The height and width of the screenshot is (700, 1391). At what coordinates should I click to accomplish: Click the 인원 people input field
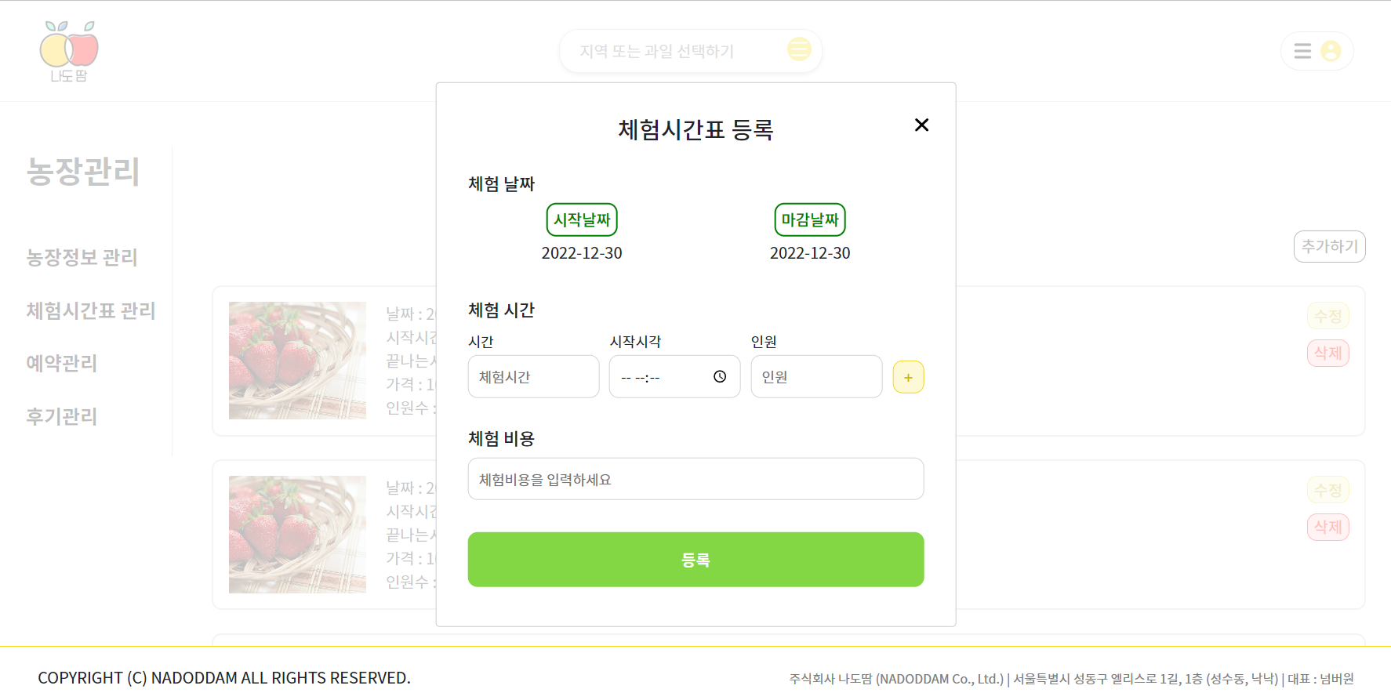coord(816,376)
